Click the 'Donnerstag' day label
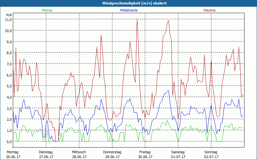Viewport: 257px width, 160px height. pyautogui.click(x=112, y=152)
